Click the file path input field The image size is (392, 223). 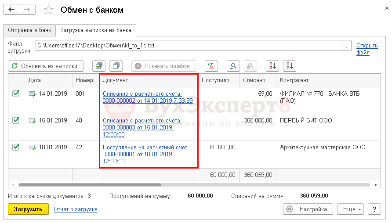(189, 46)
